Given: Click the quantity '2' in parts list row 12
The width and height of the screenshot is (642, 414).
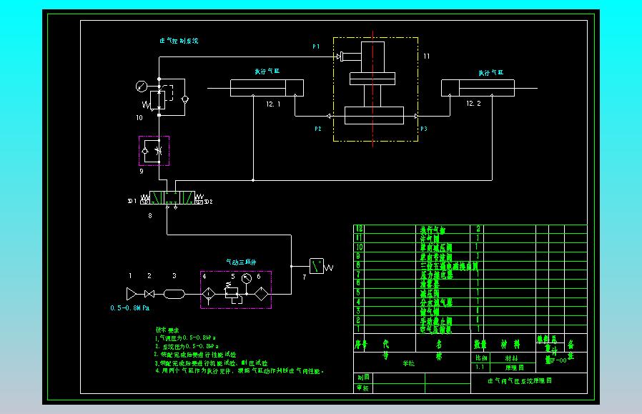Looking at the screenshot, I should (x=478, y=229).
